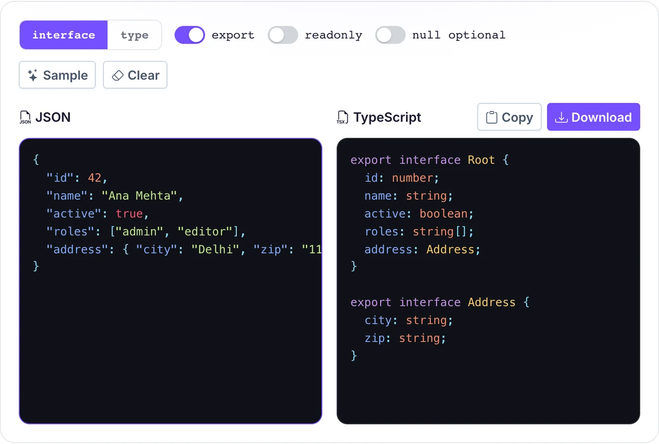Select the interface output mode
This screenshot has width=659, height=444.
coord(63,35)
